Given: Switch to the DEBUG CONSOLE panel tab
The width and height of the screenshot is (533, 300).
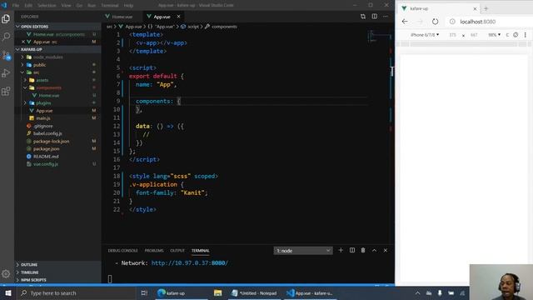Looking at the screenshot, I should tap(122, 251).
